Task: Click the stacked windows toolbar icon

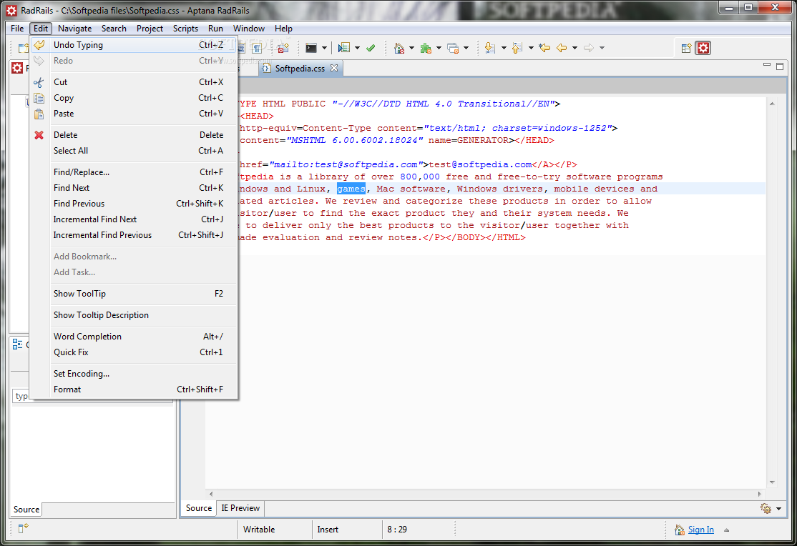Action: click(453, 48)
